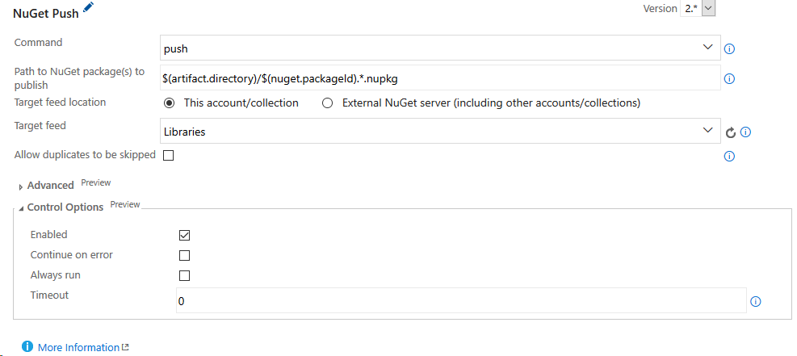
Task: Uncheck the Enabled checkbox
Action: 184,235
